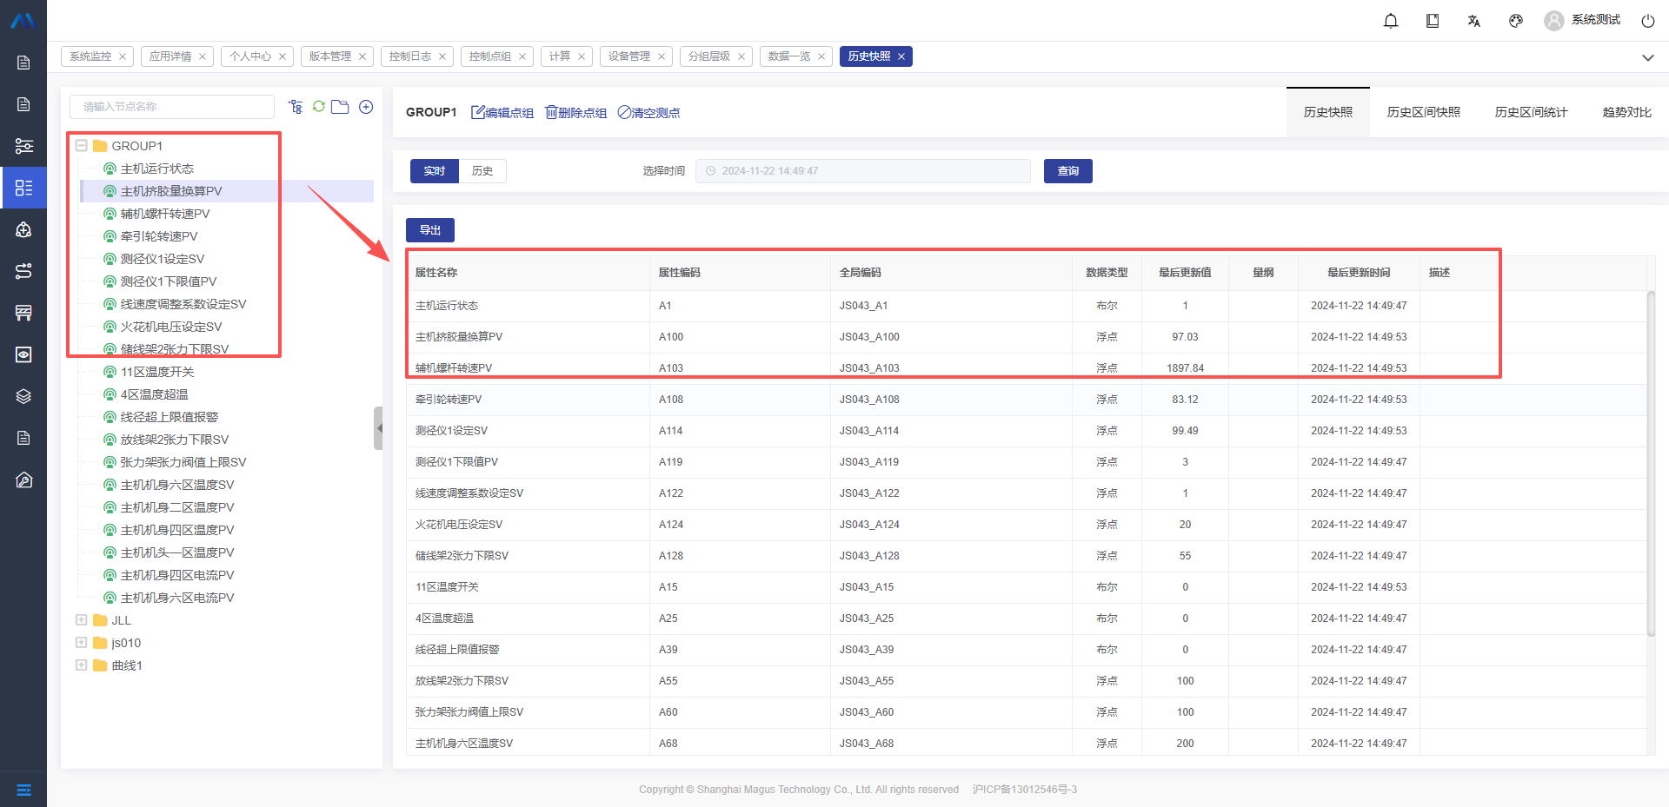The width and height of the screenshot is (1669, 807).
Task: Open the language translation icon
Action: (1474, 21)
